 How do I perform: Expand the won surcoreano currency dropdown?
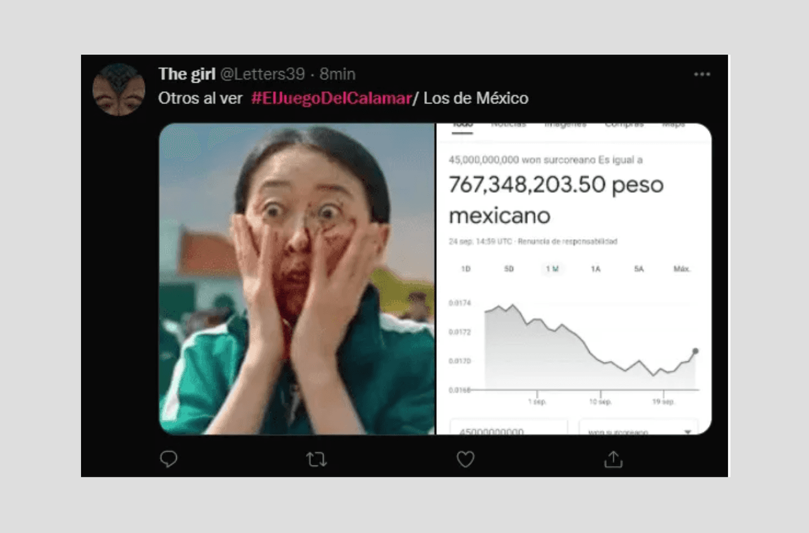point(639,428)
